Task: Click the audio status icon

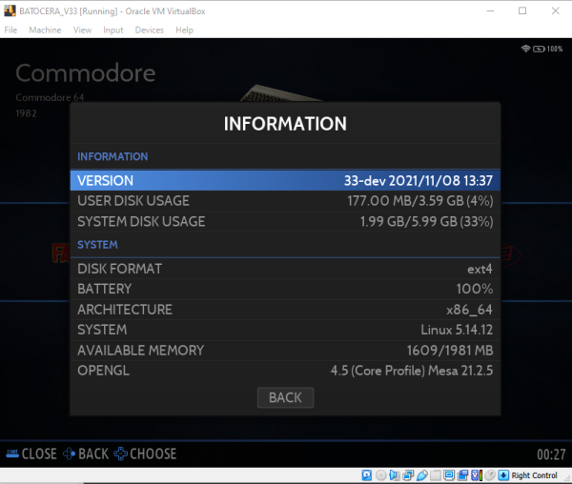Action: (395, 475)
